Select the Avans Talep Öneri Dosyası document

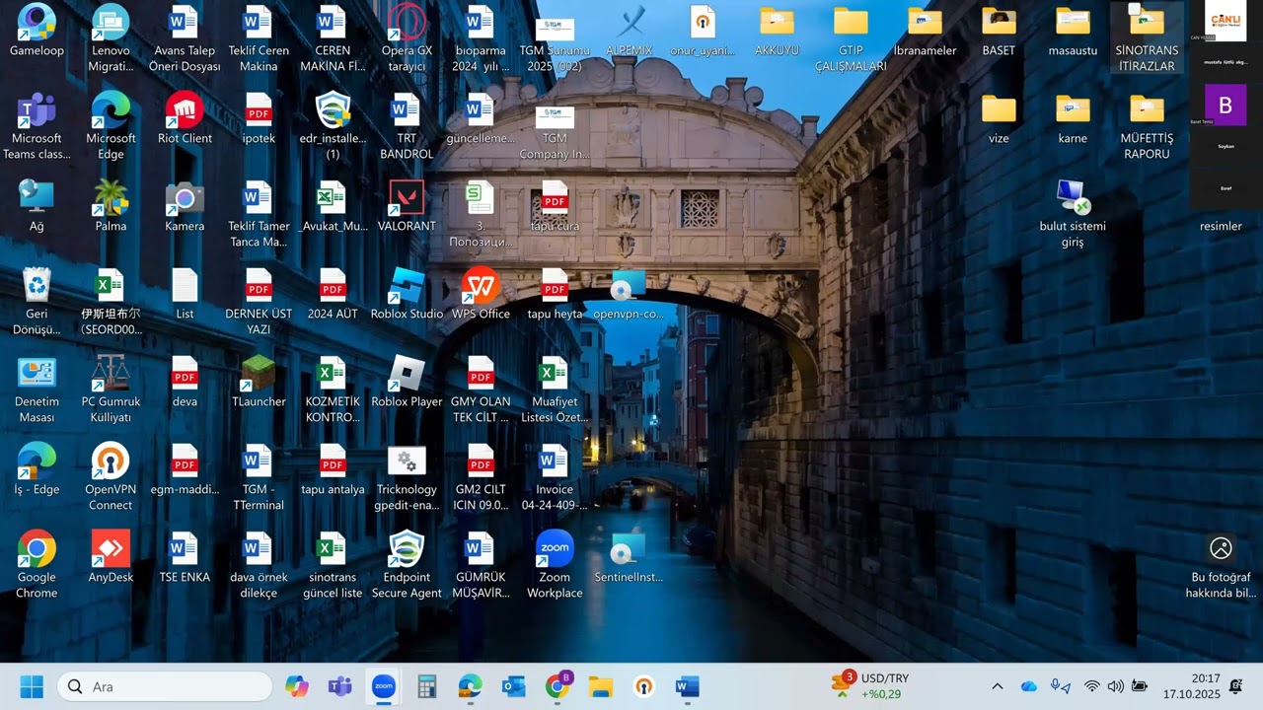[185, 39]
